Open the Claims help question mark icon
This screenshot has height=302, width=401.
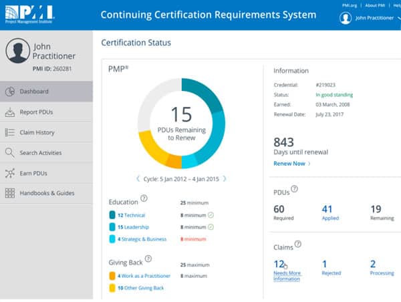[297, 244]
